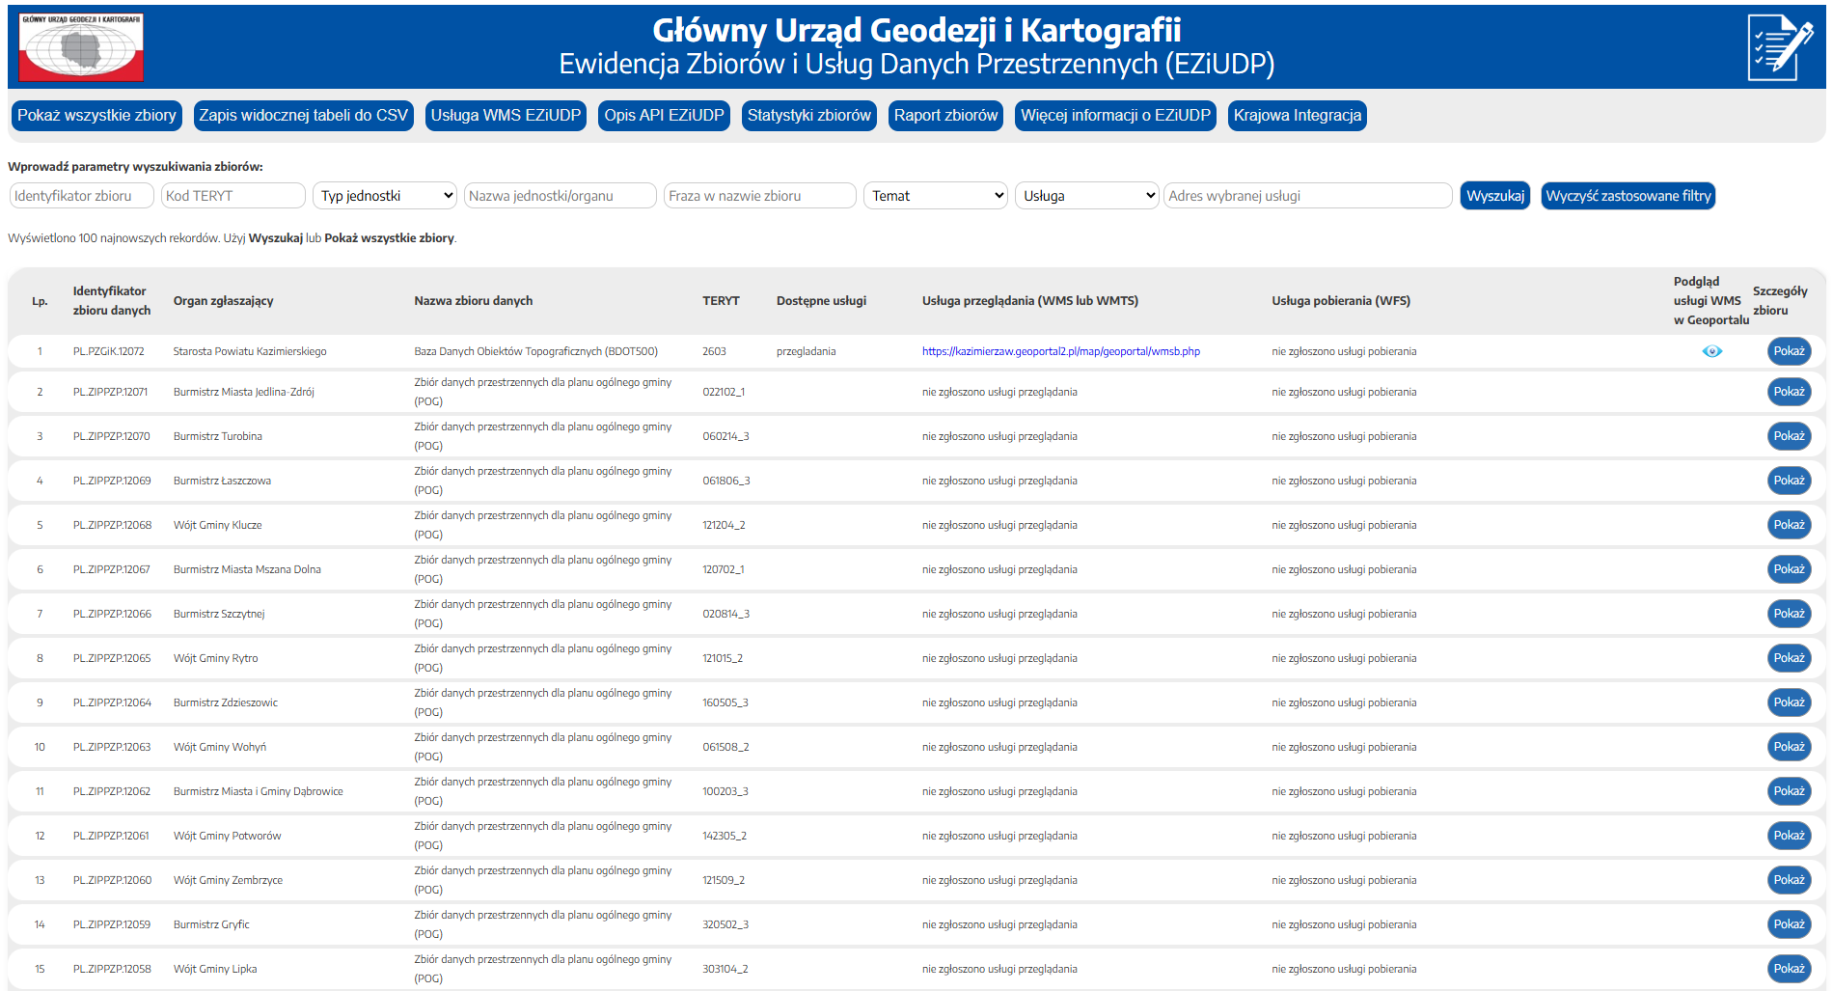The width and height of the screenshot is (1833, 991).
Task: Click identifier PL.ZIPPZP.12058
Action: (112, 969)
